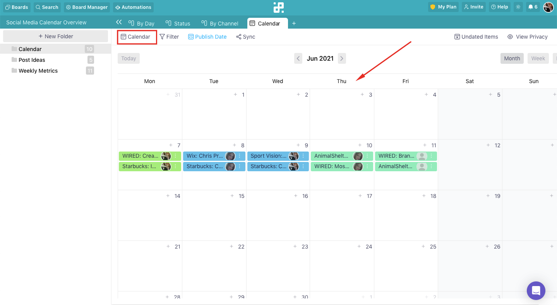This screenshot has width=557, height=305.
Task: Go to previous month arrow
Action: [x=298, y=58]
